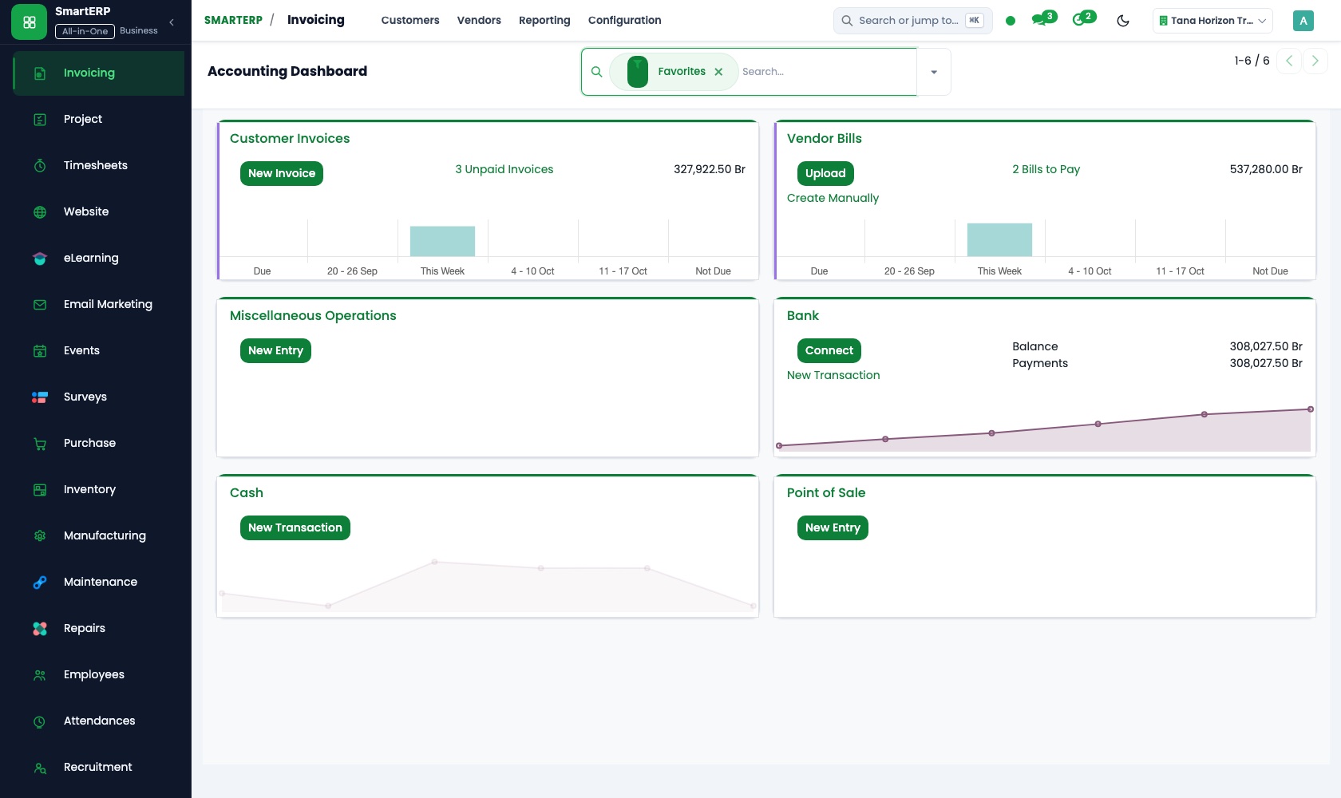Screen dimensions: 1341x798
Task: Open the 2 Bills to Pay link
Action: pyautogui.click(x=1046, y=169)
